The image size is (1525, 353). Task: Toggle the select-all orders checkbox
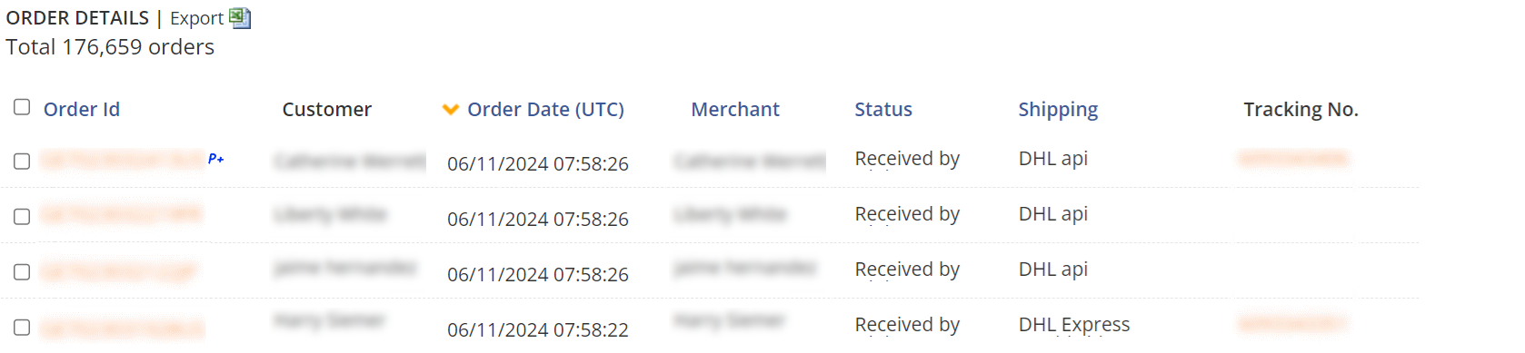(22, 107)
